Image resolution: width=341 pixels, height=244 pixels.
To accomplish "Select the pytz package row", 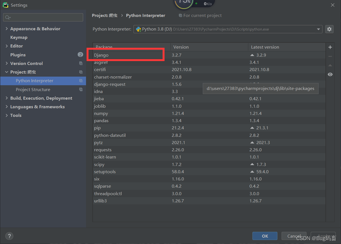I will pyautogui.click(x=209, y=142).
